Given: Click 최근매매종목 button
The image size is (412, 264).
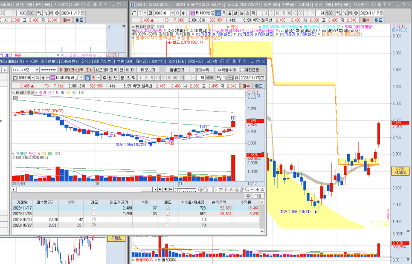Looking at the screenshot, I should pos(106,70).
